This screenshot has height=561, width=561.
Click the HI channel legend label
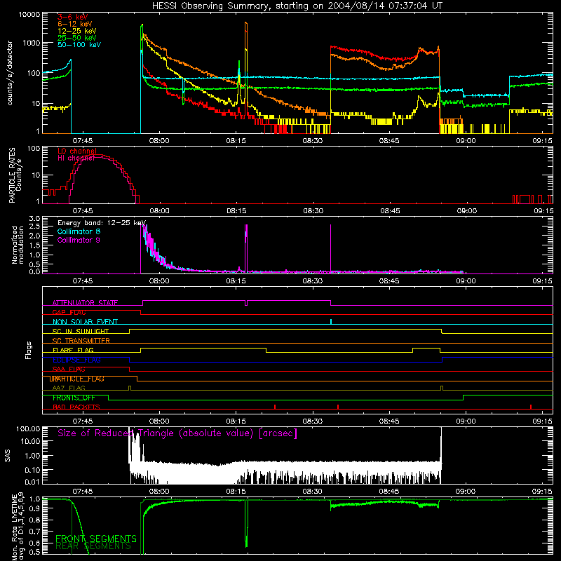point(76,158)
